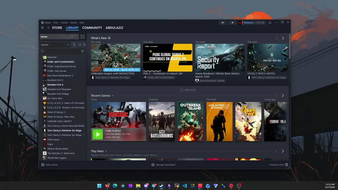Open the Steam logo menu

(x=46, y=23)
